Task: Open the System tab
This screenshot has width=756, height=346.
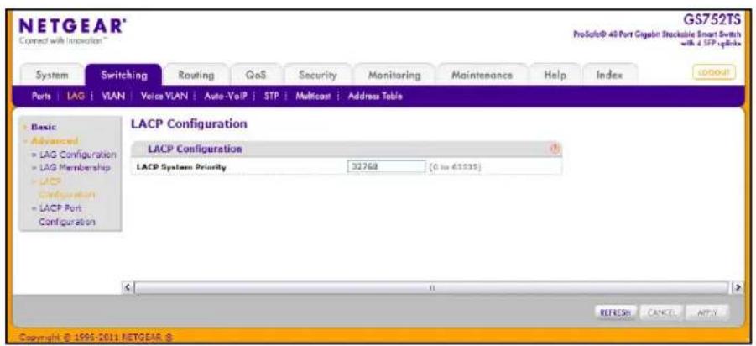Action: click(52, 76)
